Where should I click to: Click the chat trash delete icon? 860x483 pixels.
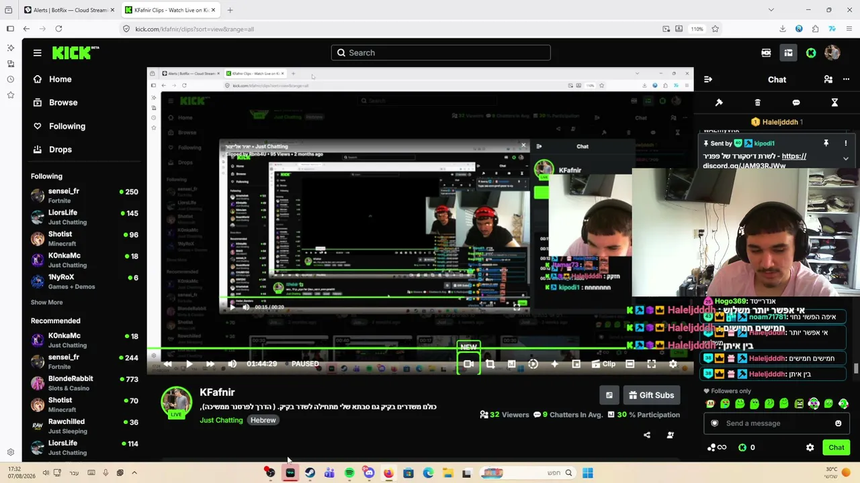coord(757,103)
